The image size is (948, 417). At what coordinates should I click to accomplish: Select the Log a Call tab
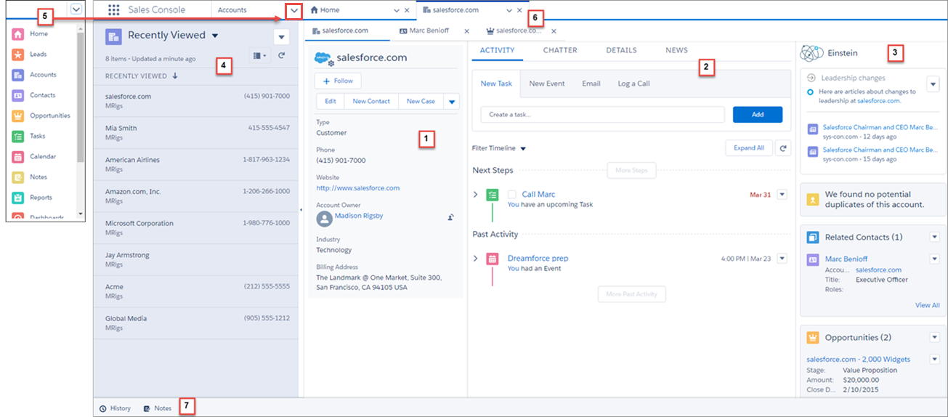(x=633, y=84)
